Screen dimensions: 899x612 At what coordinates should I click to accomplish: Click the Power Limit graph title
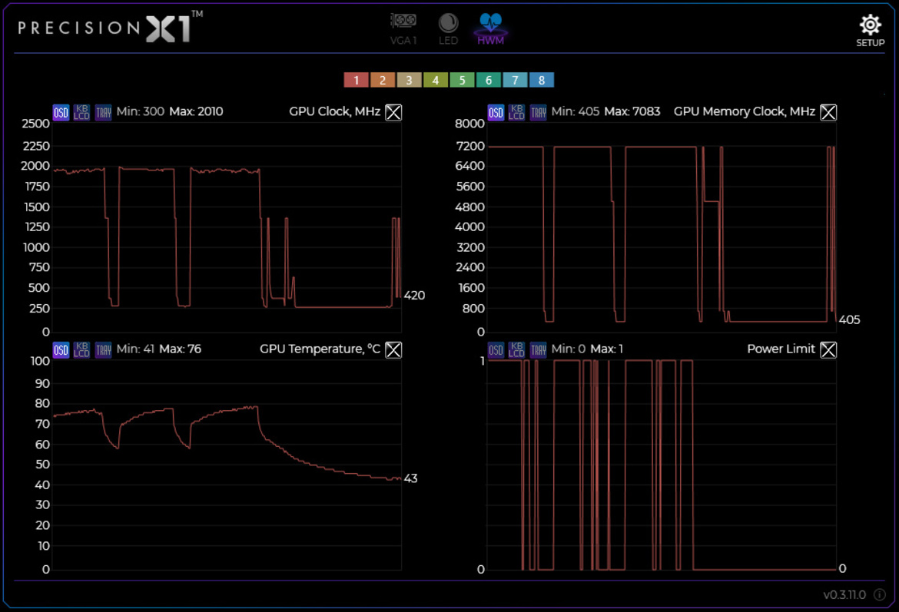[781, 349]
